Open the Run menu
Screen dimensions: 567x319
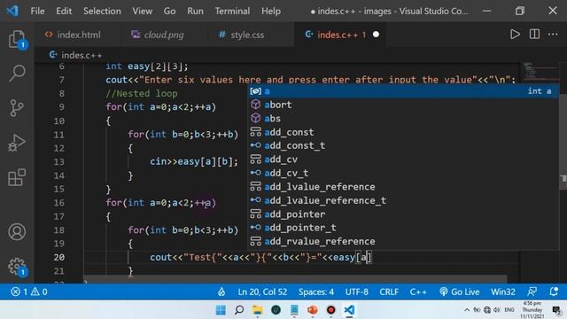tap(195, 11)
